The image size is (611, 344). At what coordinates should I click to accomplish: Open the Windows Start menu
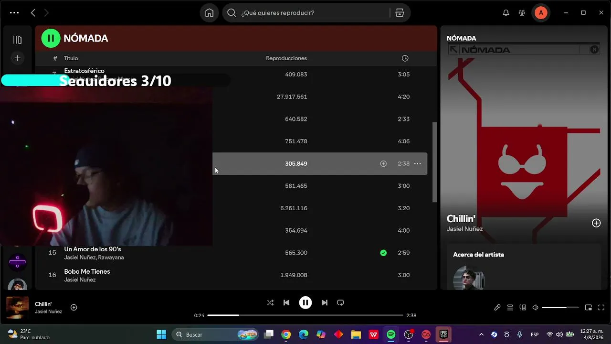(161, 334)
